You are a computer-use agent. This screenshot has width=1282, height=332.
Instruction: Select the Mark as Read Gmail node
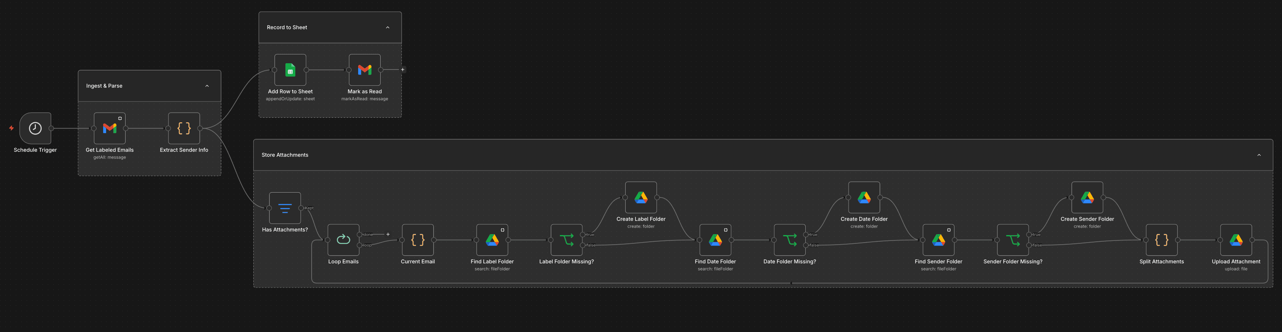tap(365, 70)
